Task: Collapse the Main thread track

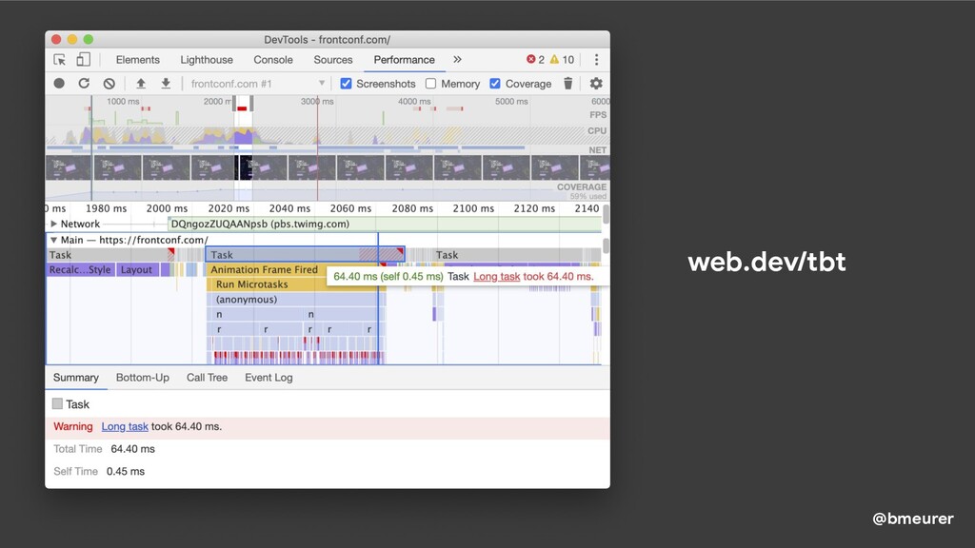Action: [53, 240]
